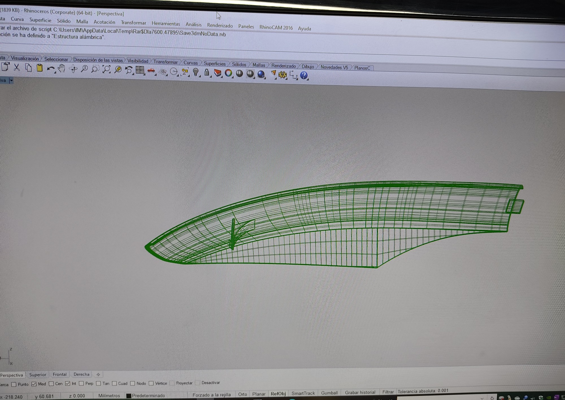Viewport: 565px width, 400px height.
Task: Click the orange cone Grasshopper icon
Action: tap(273, 74)
